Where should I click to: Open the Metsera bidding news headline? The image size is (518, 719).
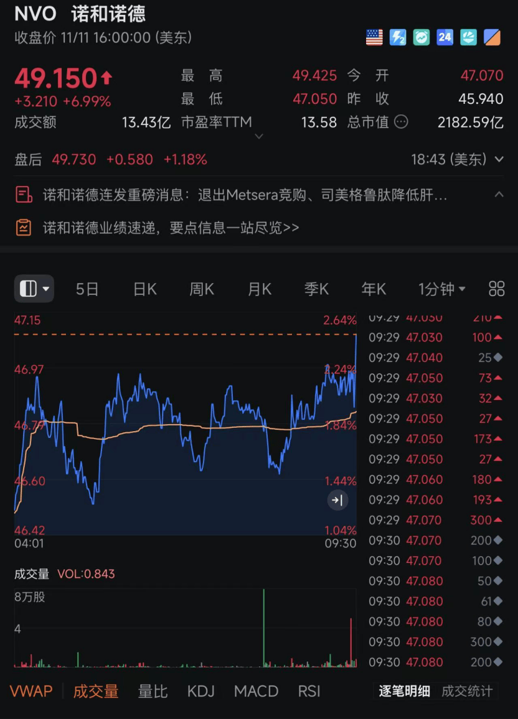point(245,195)
